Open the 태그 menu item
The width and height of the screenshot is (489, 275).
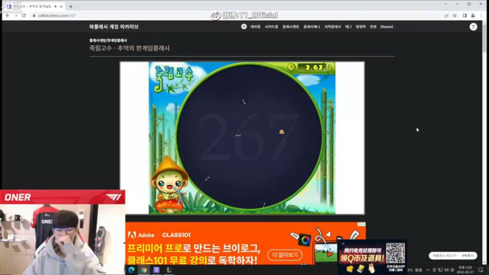348,27
